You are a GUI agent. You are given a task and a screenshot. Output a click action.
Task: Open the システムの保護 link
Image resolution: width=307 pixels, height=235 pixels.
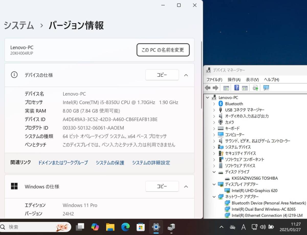110,163
